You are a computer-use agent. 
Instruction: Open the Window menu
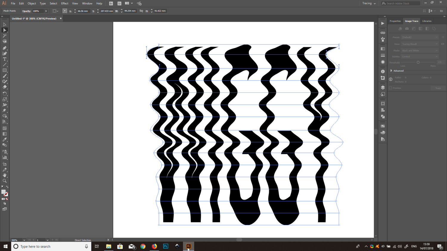coord(87,4)
